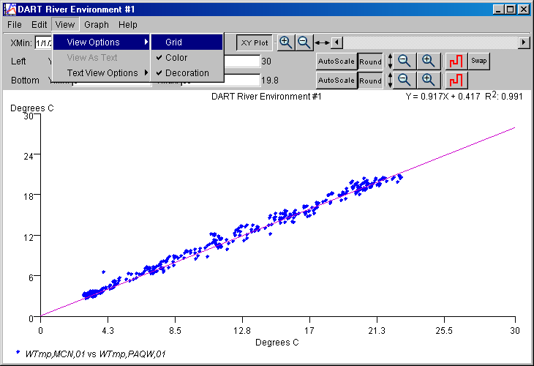534x366 pixels.
Task: Click red step-line icon in Bottom row
Action: [455, 80]
